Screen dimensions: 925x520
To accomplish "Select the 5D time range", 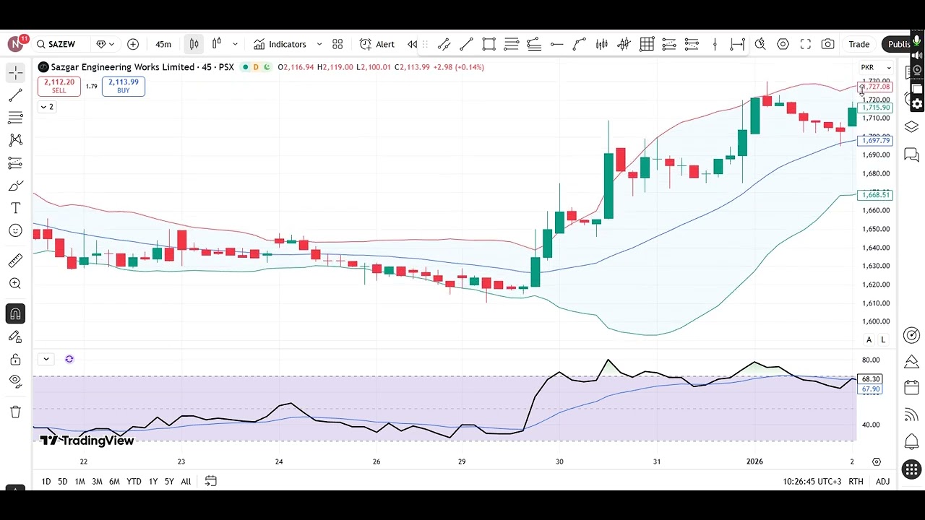I will pos(63,482).
